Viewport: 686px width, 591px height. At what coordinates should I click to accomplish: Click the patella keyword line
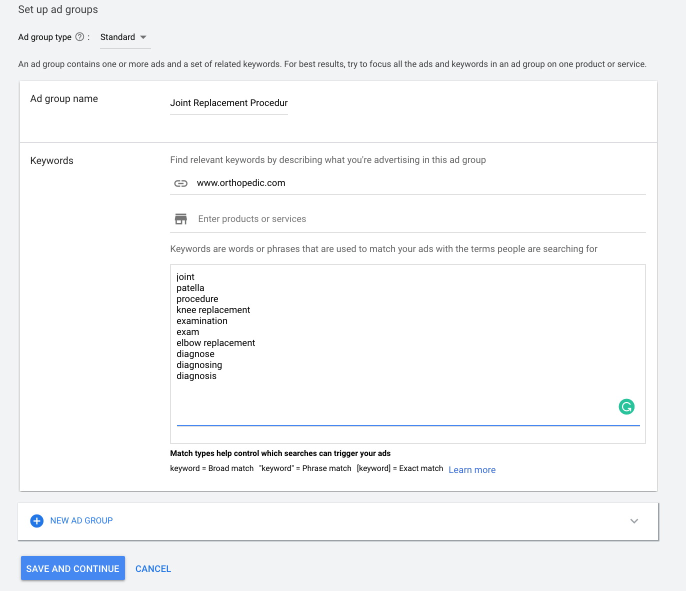point(190,288)
